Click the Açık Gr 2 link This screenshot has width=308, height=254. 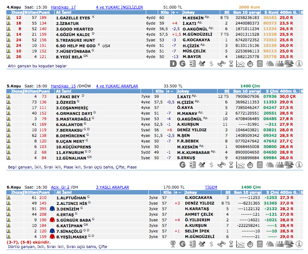click(61, 187)
